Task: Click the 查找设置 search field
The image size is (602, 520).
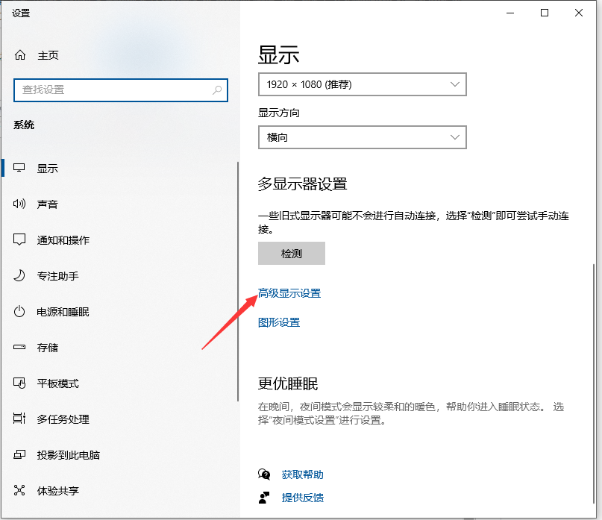Action: coord(121,90)
